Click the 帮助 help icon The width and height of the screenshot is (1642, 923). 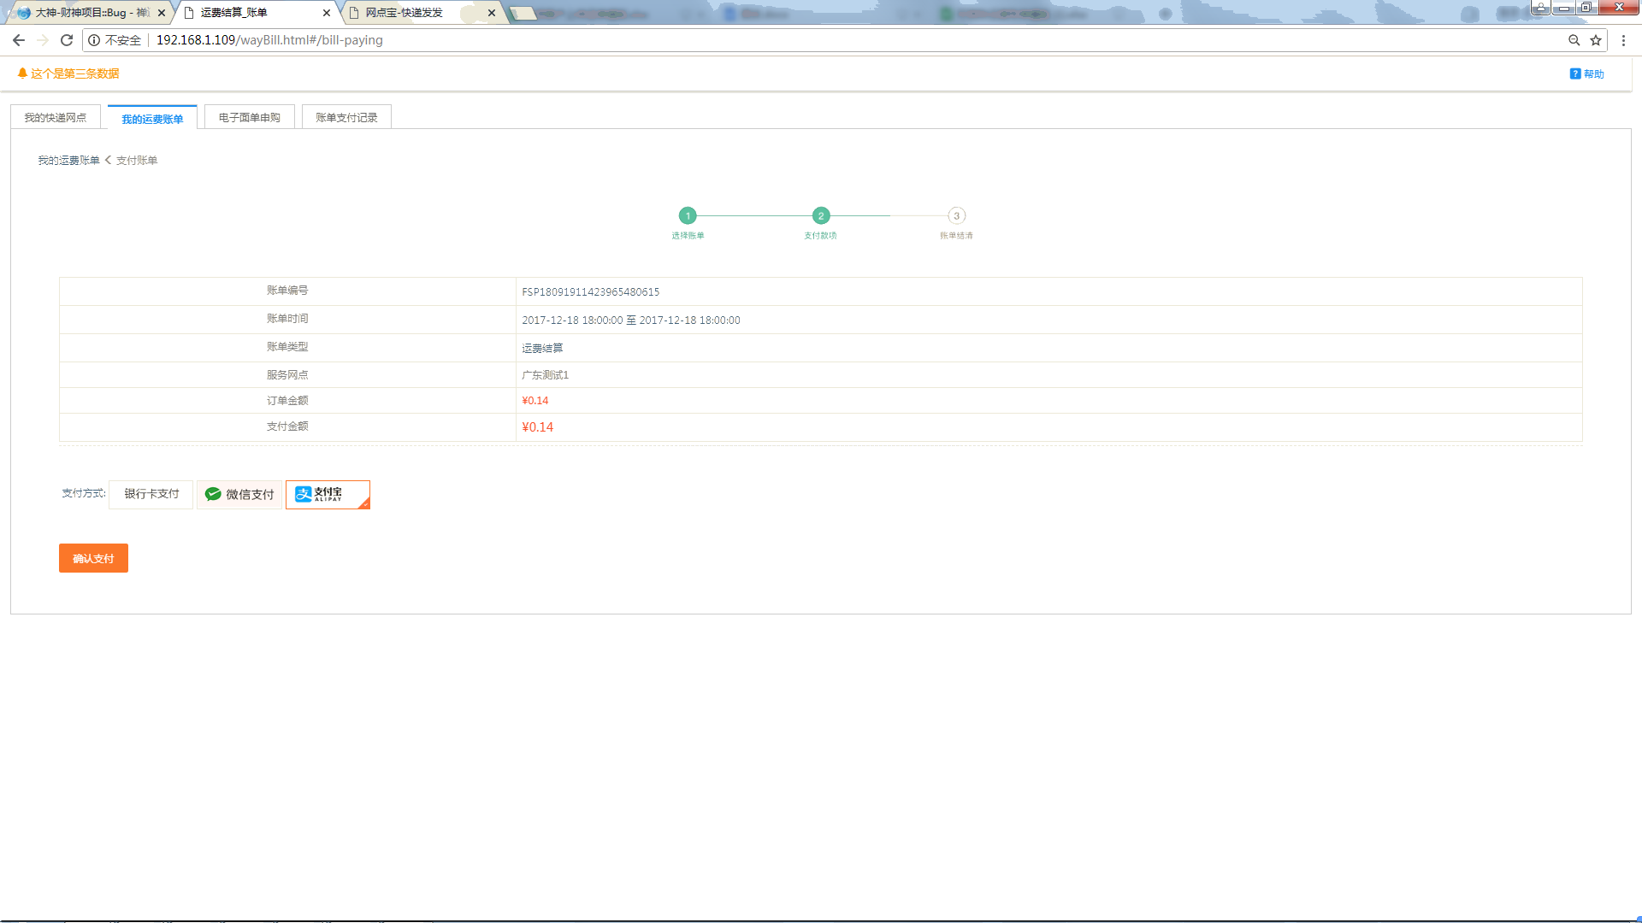tap(1575, 74)
